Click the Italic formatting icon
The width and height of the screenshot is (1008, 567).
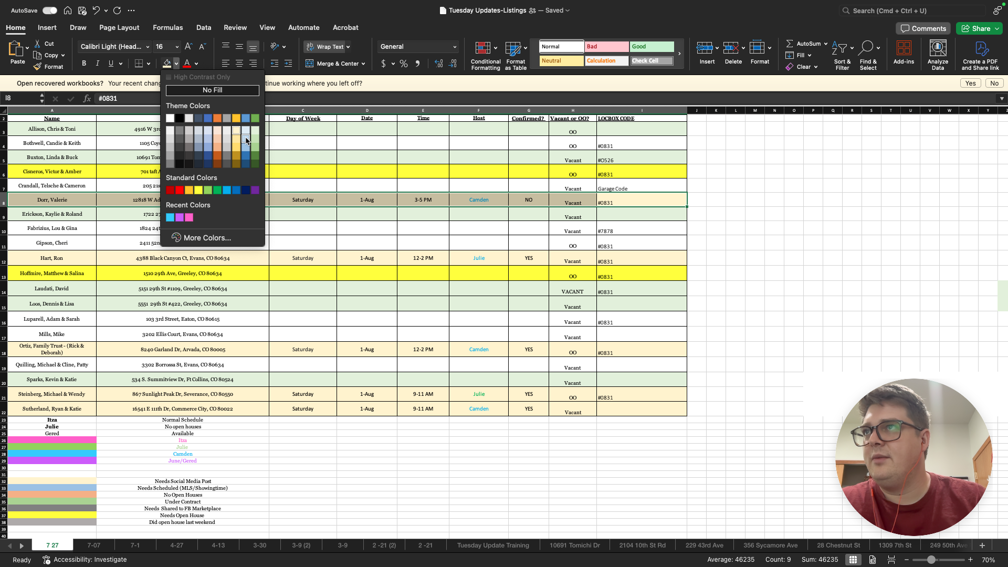tap(97, 64)
